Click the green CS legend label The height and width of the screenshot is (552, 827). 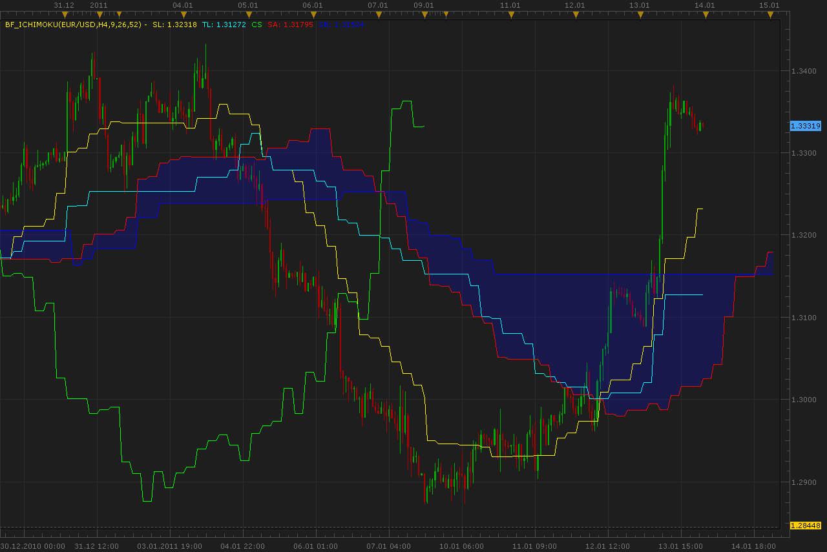point(256,25)
